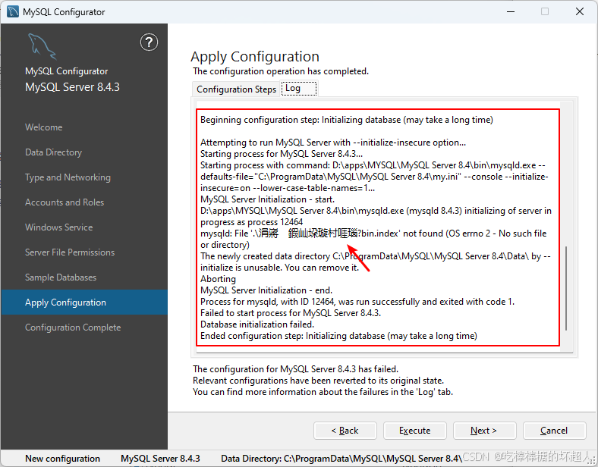Click 'Attempting to run MySQL Server' log line
This screenshot has height=467, width=598.
(x=333, y=143)
